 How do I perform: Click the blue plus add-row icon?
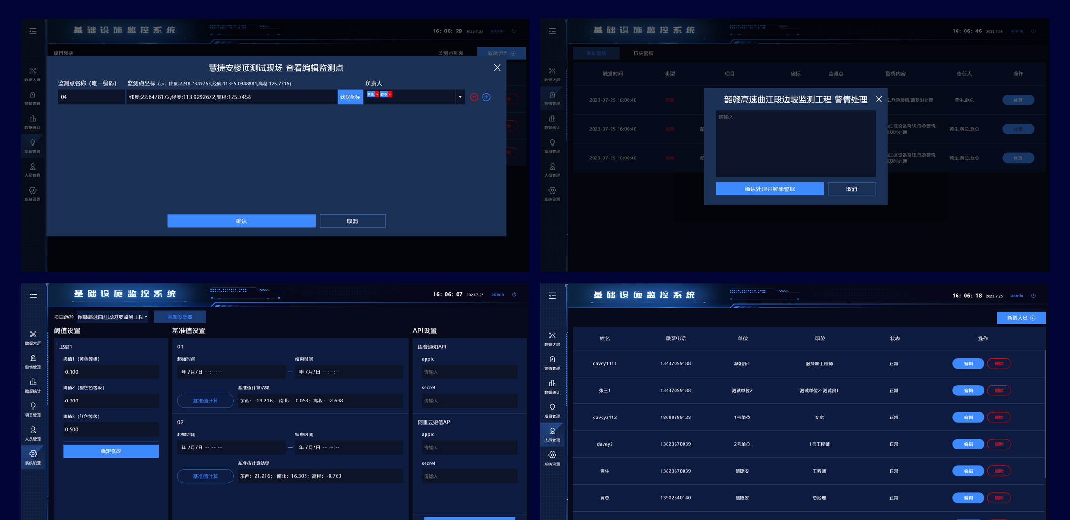coord(486,97)
